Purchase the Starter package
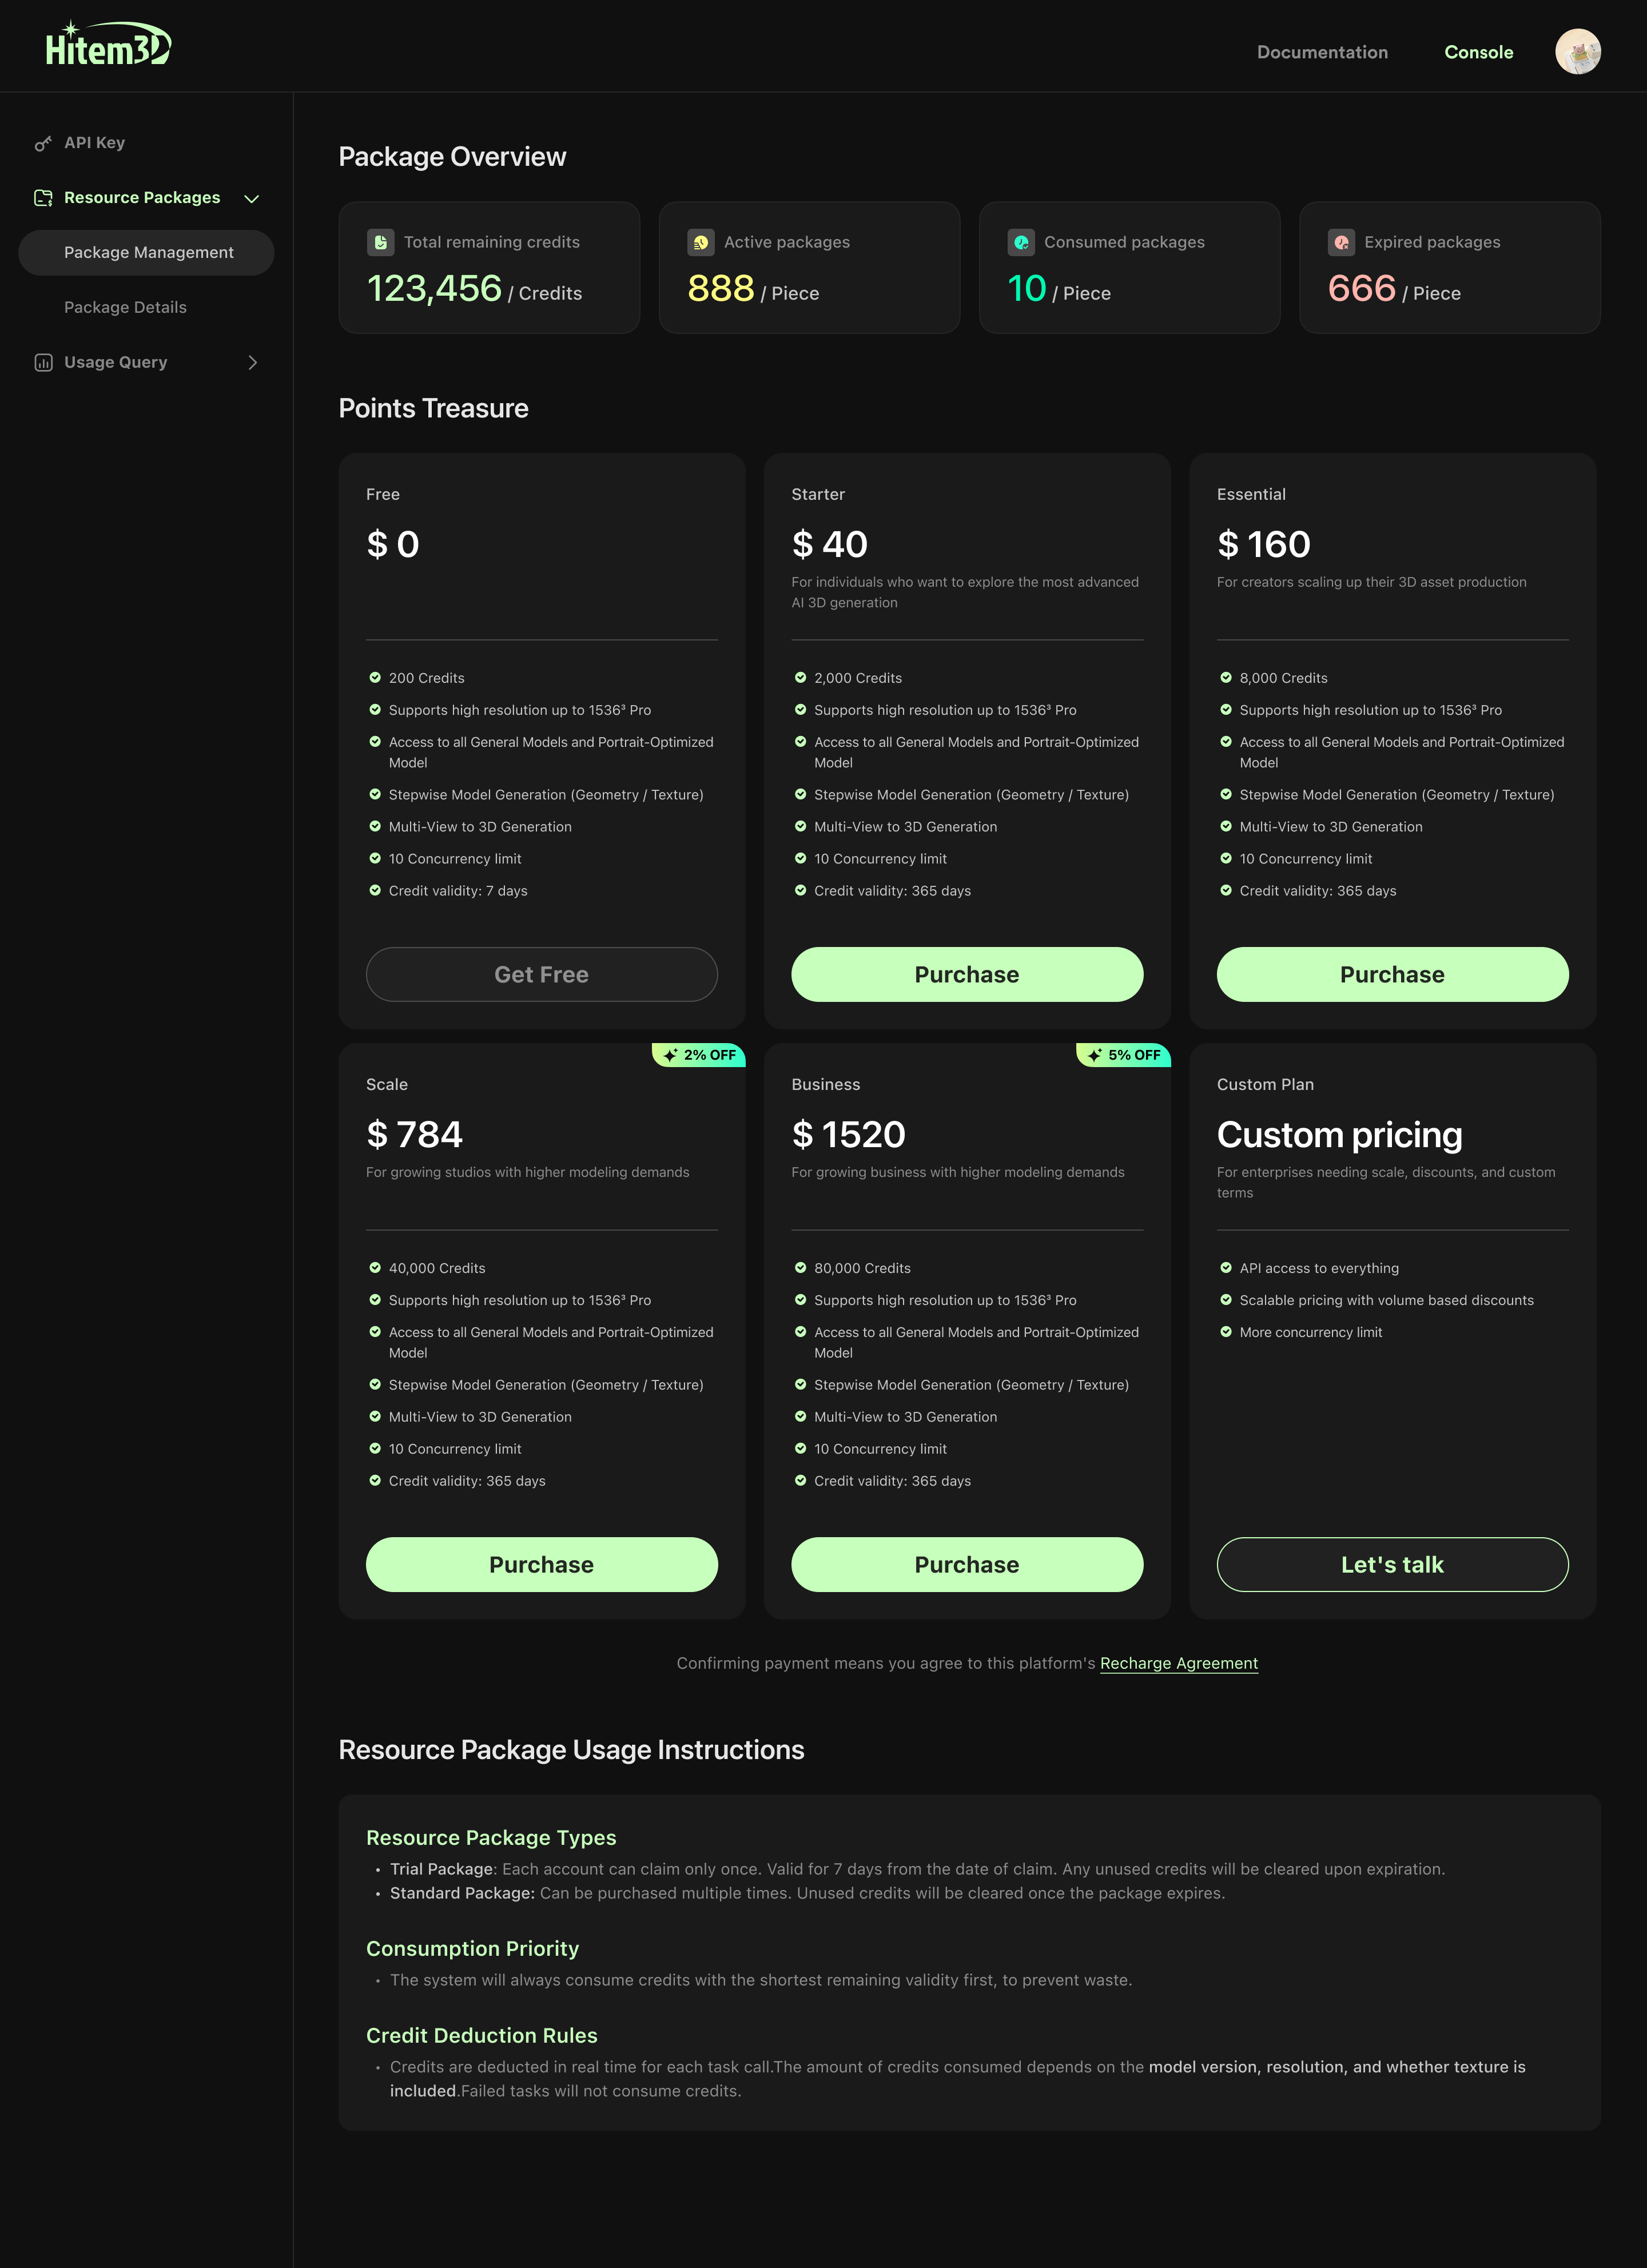The image size is (1647, 2268). tap(966, 973)
